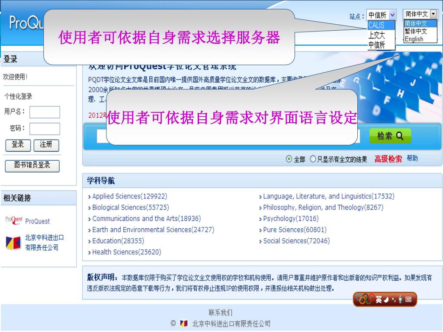Choose CALIS in the site list
Image resolution: width=443 pixels, height=332 pixels.
(381, 26)
